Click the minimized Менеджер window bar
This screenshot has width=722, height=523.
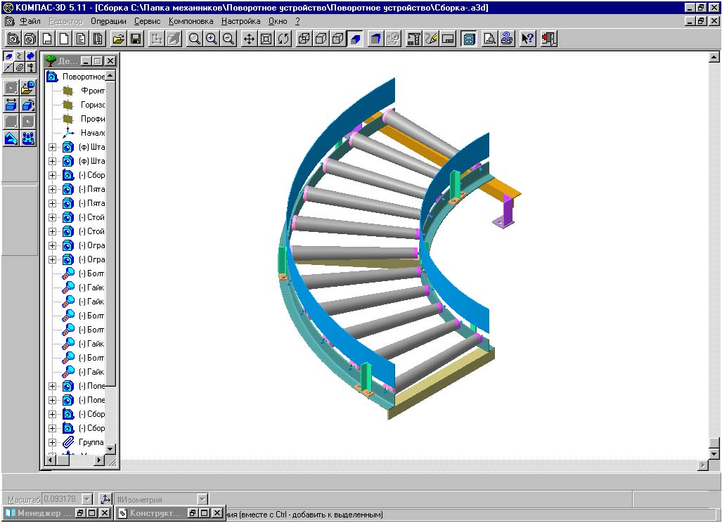click(39, 513)
